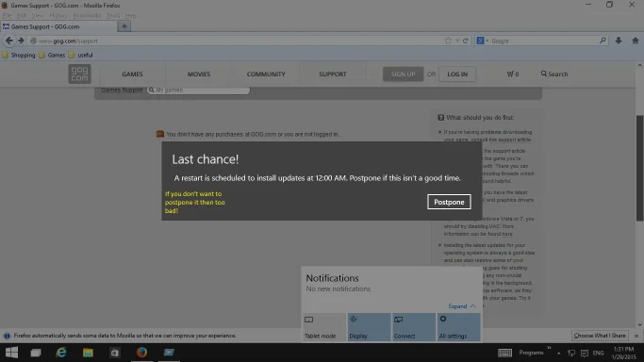Open the taskbar clock and date
The image size is (644, 362).
coord(623,353)
